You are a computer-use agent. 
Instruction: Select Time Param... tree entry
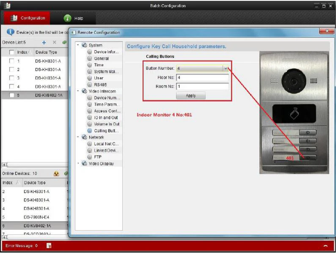pyautogui.click(x=107, y=104)
